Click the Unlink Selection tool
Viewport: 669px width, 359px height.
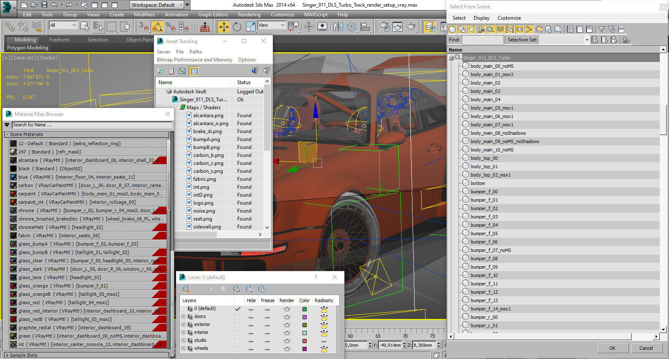pos(23,27)
